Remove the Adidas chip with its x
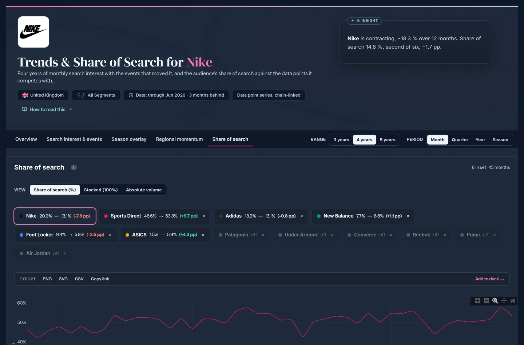 302,216
